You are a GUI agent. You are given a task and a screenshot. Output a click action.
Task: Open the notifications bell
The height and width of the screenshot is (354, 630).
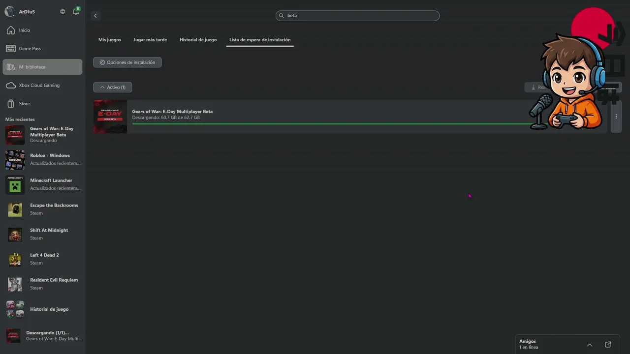(76, 11)
